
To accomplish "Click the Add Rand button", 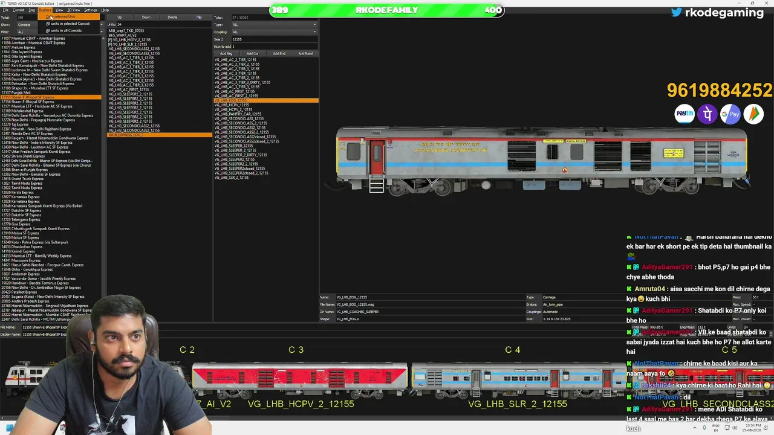I will (306, 54).
